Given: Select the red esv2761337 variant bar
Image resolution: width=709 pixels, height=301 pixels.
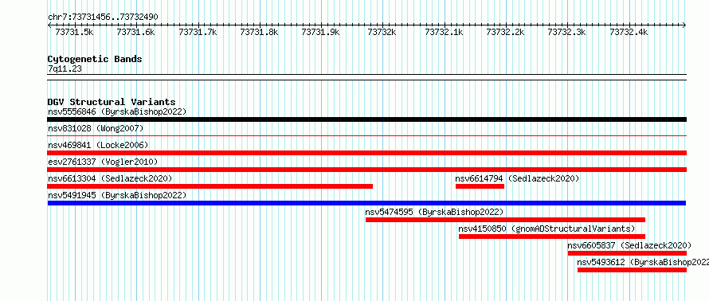Looking at the screenshot, I should pyautogui.click(x=367, y=170).
